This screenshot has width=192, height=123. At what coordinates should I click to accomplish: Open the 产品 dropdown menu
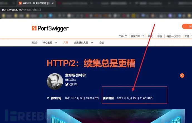click(123, 36)
